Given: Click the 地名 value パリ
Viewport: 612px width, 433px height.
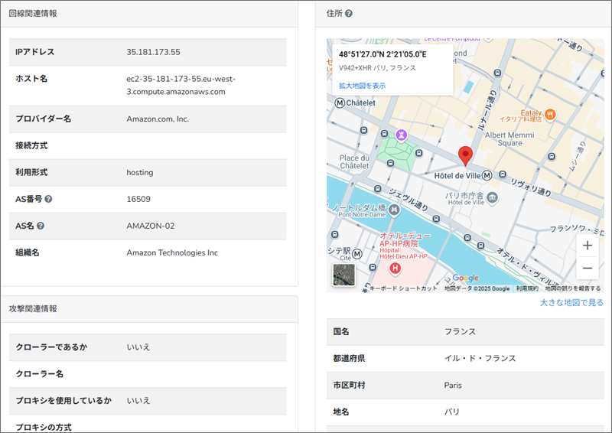Looking at the screenshot, I should click(x=452, y=412).
